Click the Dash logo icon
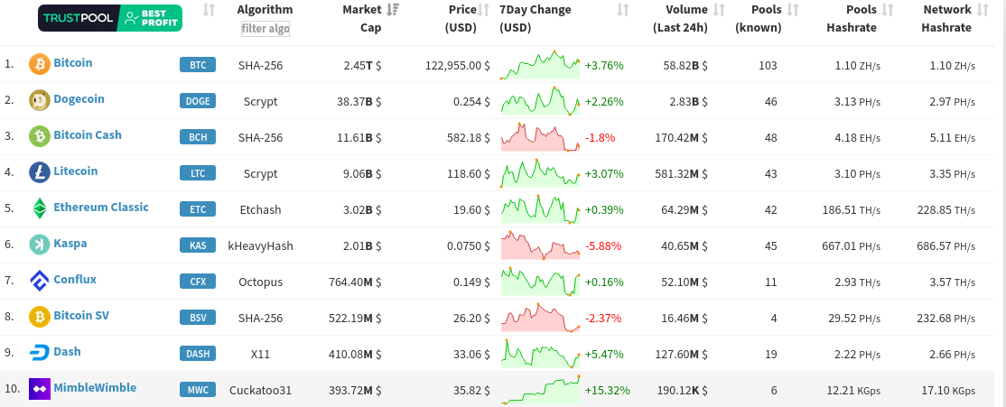Screen dimensions: 1006x407 click(x=40, y=353)
